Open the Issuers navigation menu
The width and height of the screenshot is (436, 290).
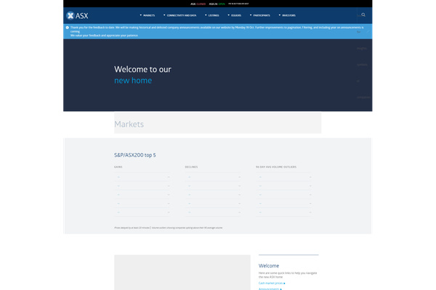pyautogui.click(x=236, y=14)
